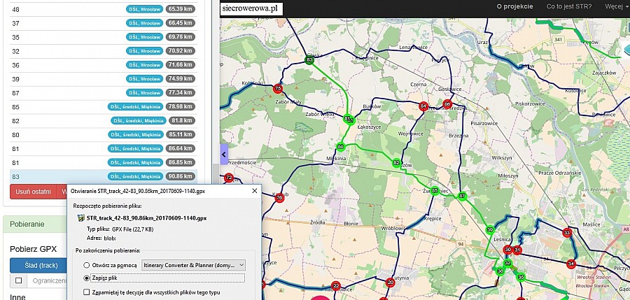630x300 pixels.
Task: Open 'Co to jest STR?' menu item
Action: tap(569, 6)
